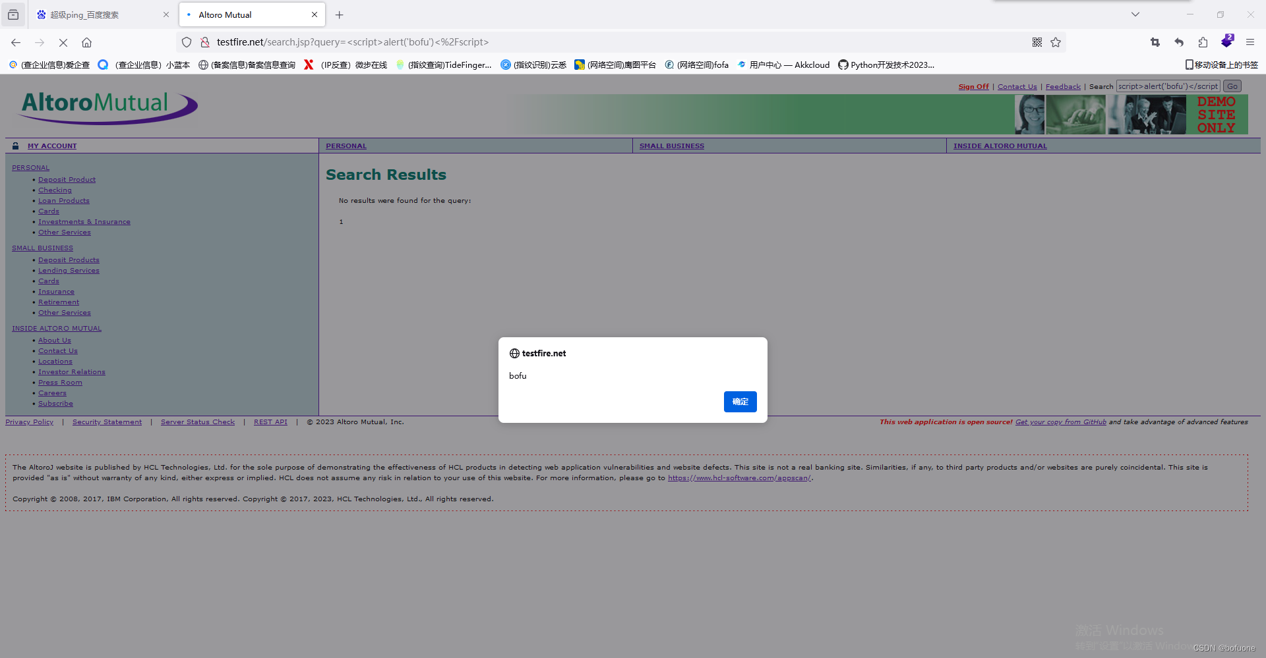
Task: Open the 小蓝本 bookmark
Action: [144, 65]
